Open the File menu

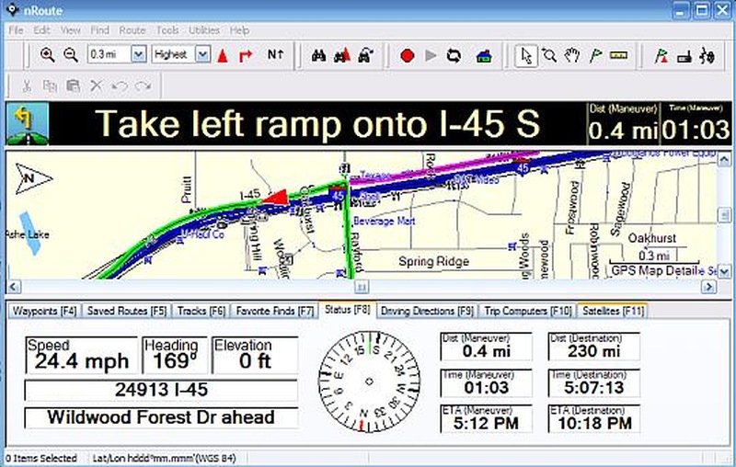click(x=16, y=30)
